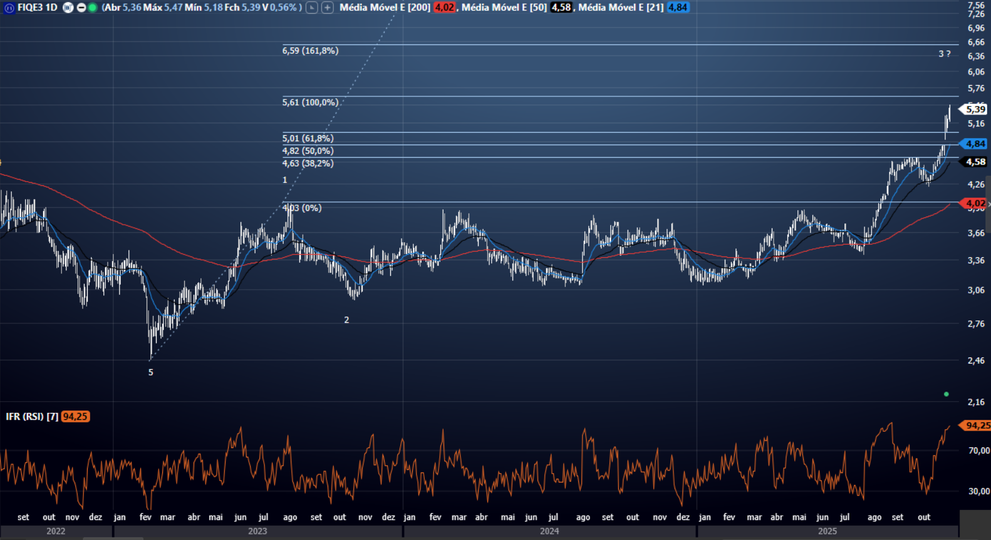The image size is (991, 540).
Task: Toggle the green status circle indicator
Action: pos(93,8)
